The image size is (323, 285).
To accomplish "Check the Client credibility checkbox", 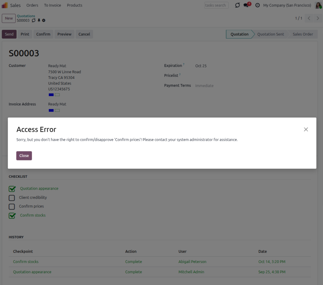I will click(12, 198).
